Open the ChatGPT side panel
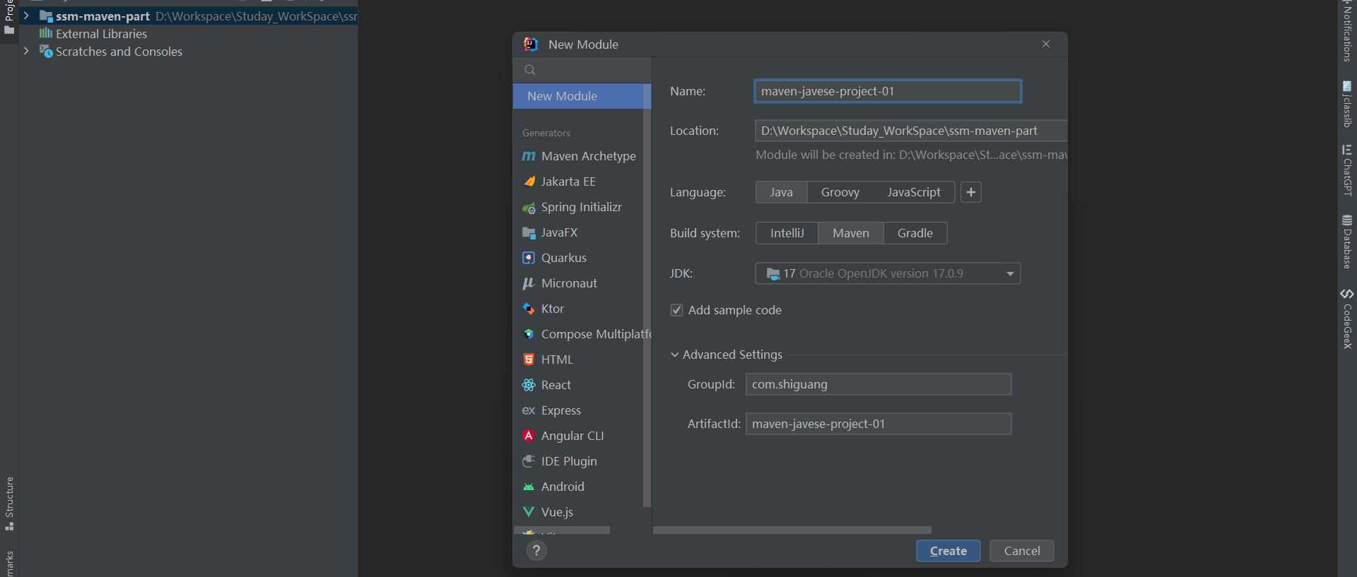The width and height of the screenshot is (1357, 577). pyautogui.click(x=1347, y=170)
